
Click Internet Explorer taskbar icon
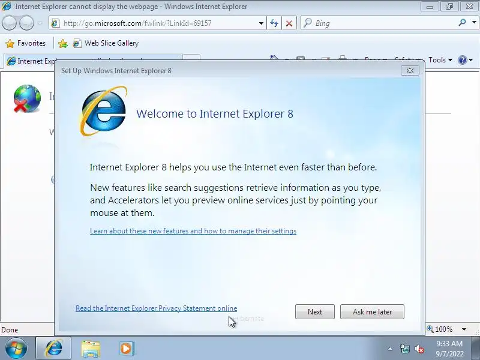tap(53, 349)
